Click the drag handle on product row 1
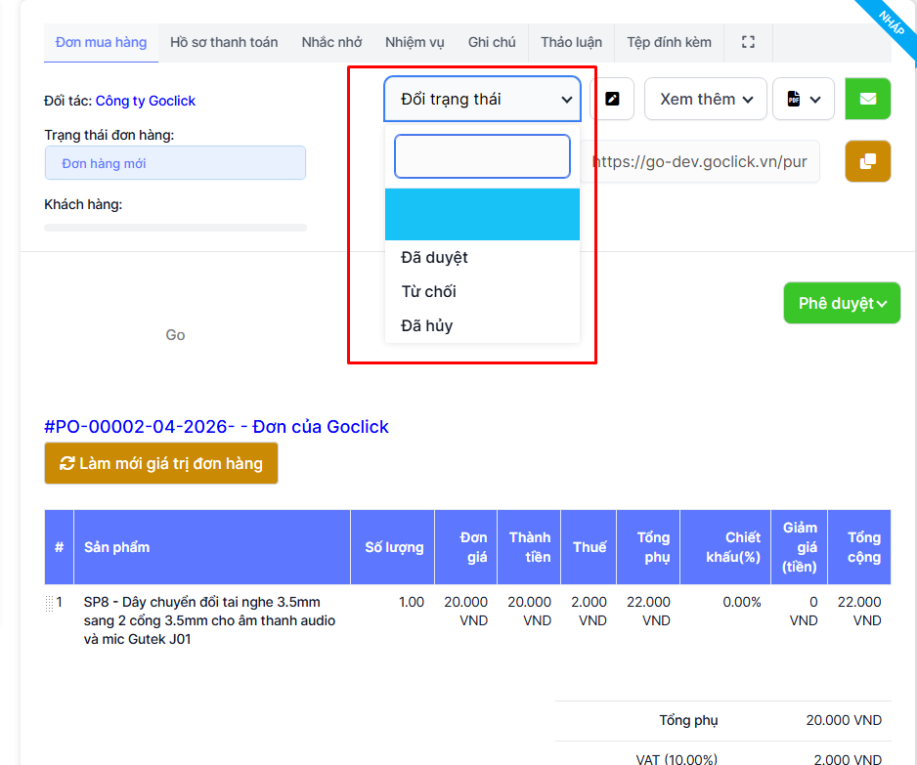 tap(50, 604)
